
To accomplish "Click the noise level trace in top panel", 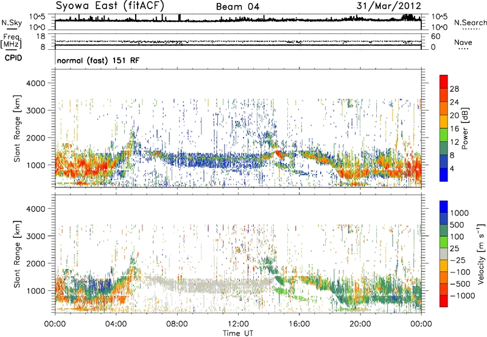I will (238, 20).
